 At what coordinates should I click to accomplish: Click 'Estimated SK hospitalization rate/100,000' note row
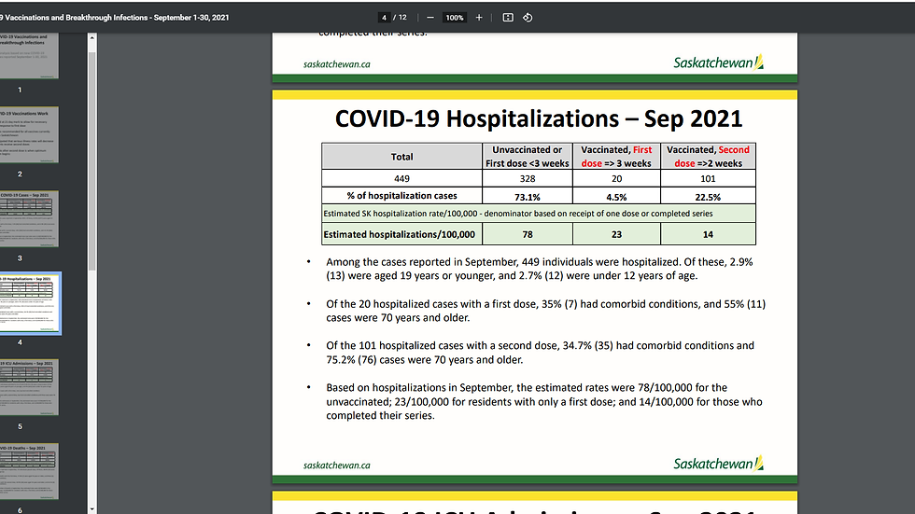point(539,214)
